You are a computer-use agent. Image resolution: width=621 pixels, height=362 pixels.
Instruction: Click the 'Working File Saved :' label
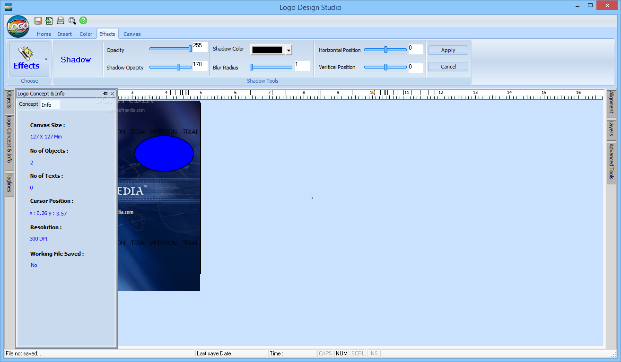57,254
